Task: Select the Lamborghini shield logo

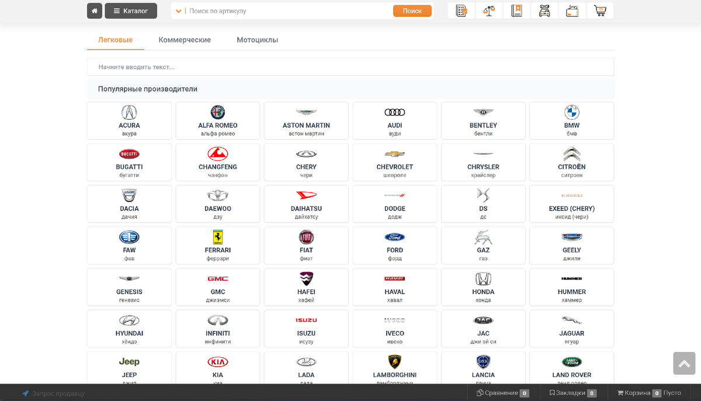Action: pyautogui.click(x=395, y=362)
